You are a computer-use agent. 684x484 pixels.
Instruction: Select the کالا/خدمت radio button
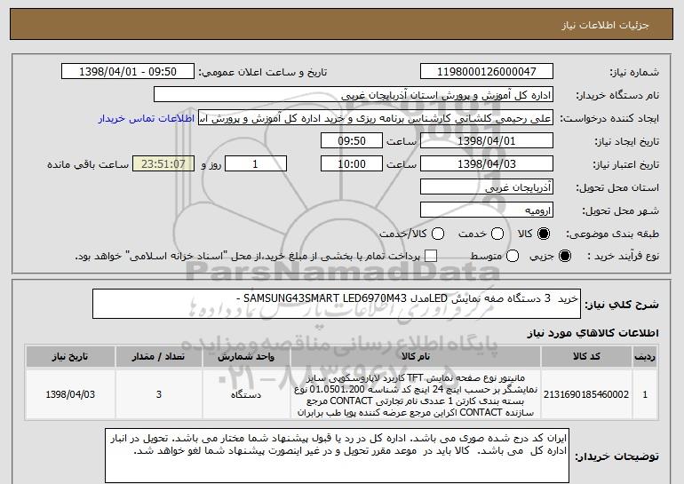[x=438, y=234]
